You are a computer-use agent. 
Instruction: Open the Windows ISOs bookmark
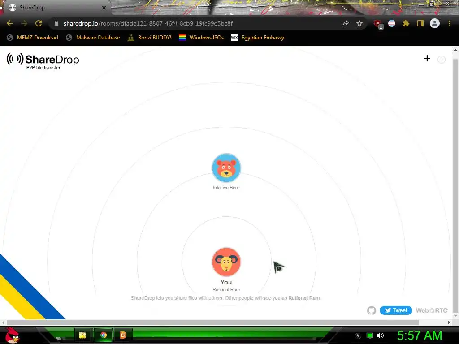click(x=201, y=38)
